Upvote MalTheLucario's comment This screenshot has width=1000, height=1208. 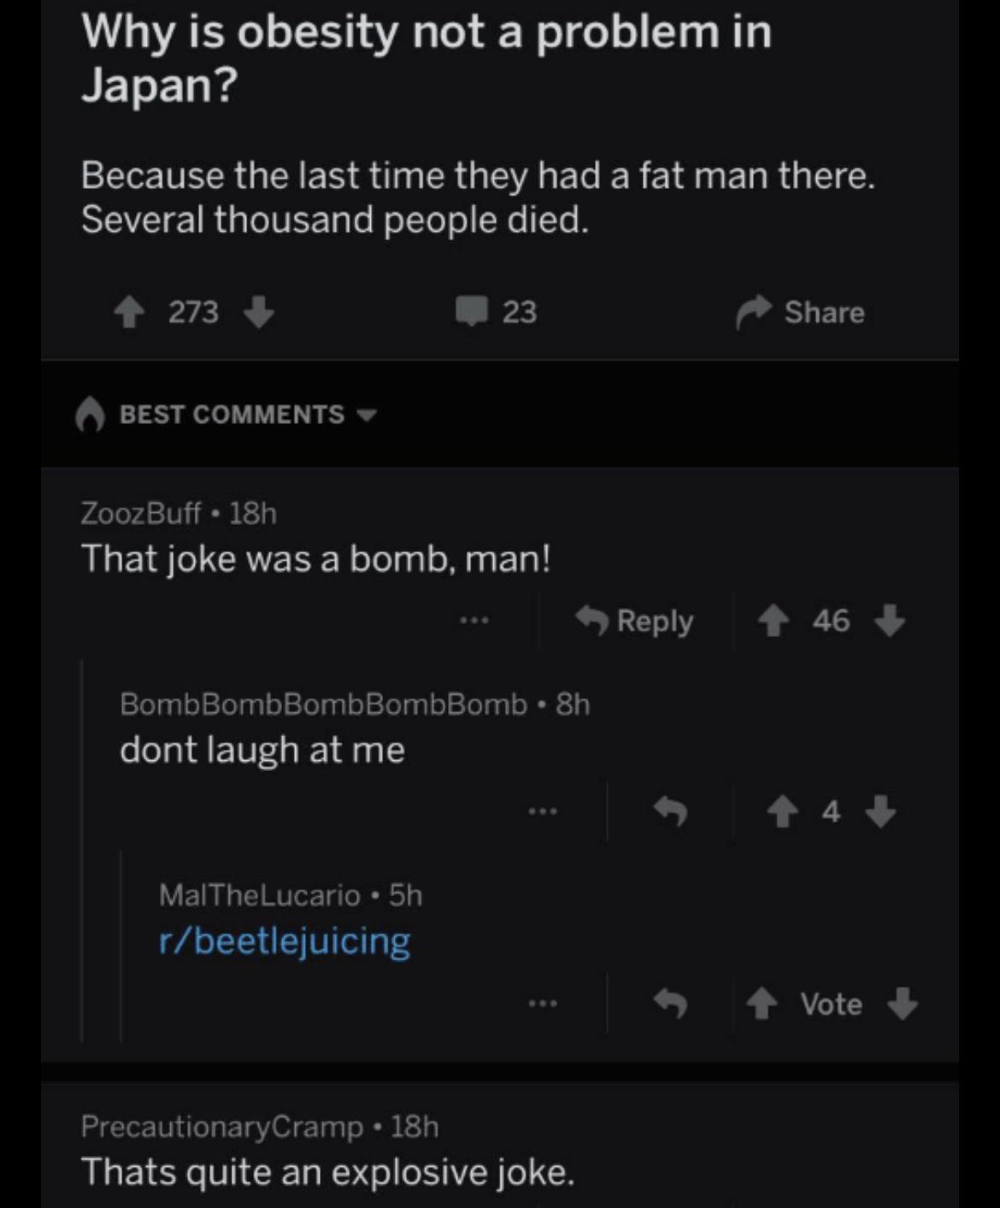[x=762, y=1004]
